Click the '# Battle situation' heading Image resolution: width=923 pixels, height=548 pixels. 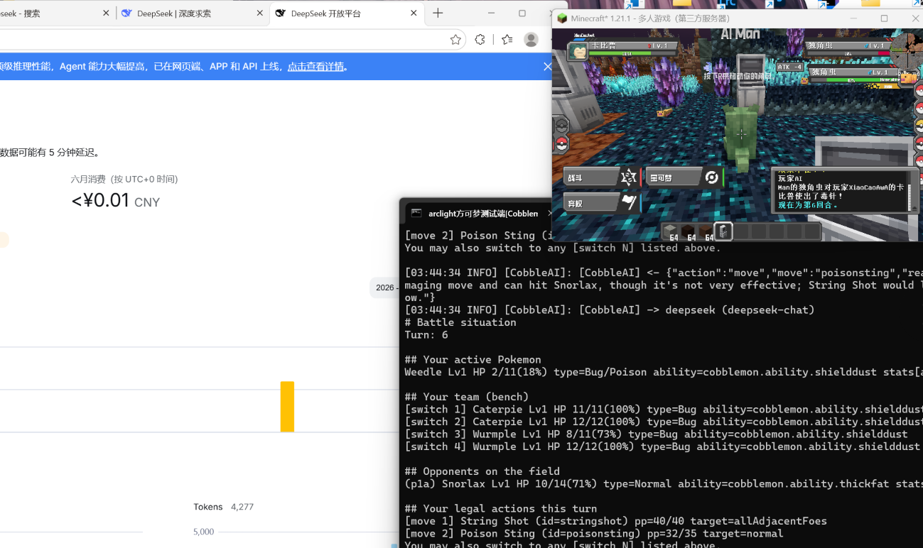tap(460, 322)
